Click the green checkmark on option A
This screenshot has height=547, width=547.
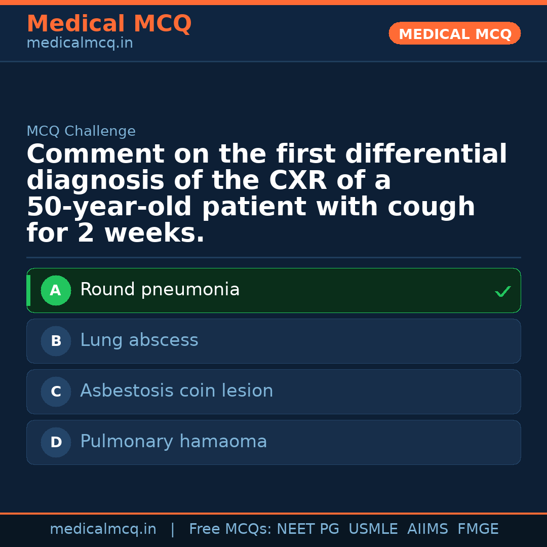tap(502, 291)
